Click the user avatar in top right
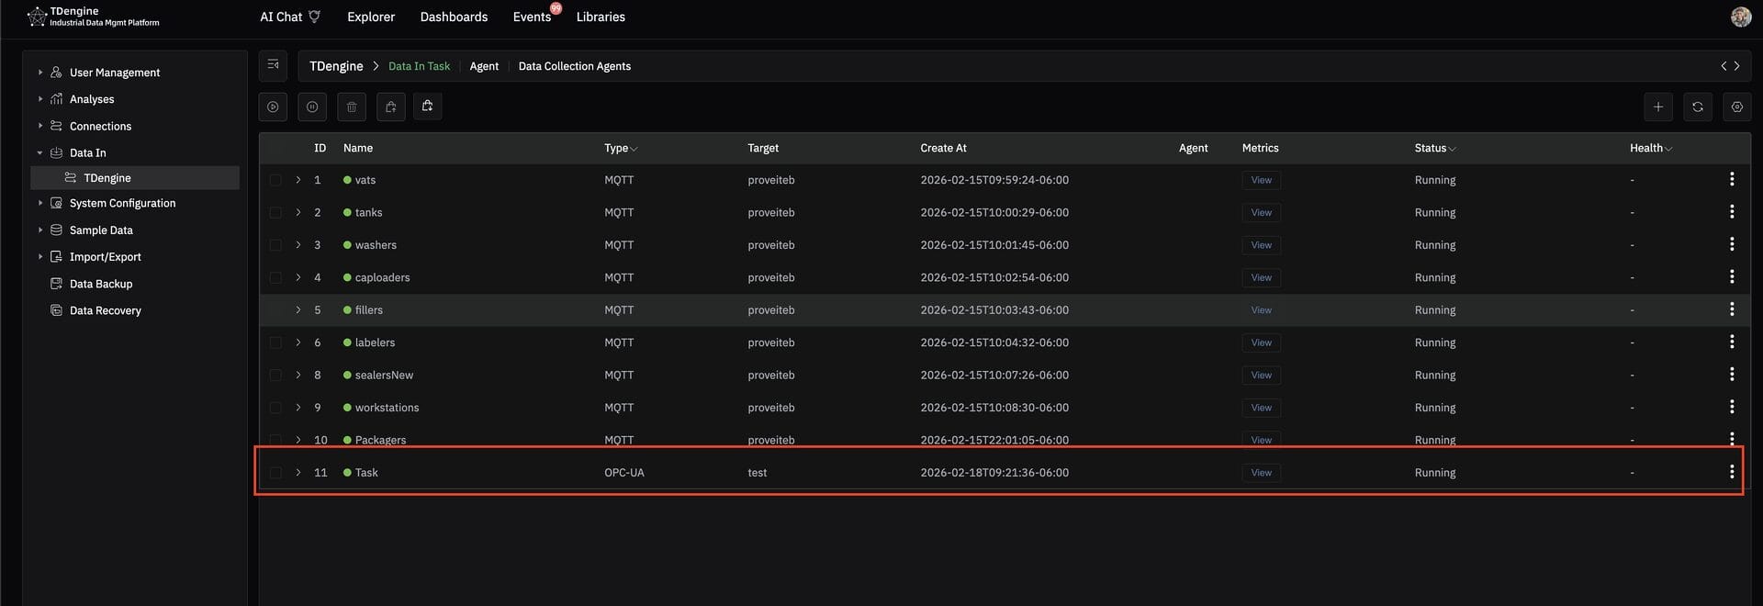Screen dimensions: 1763x606 click(1740, 17)
